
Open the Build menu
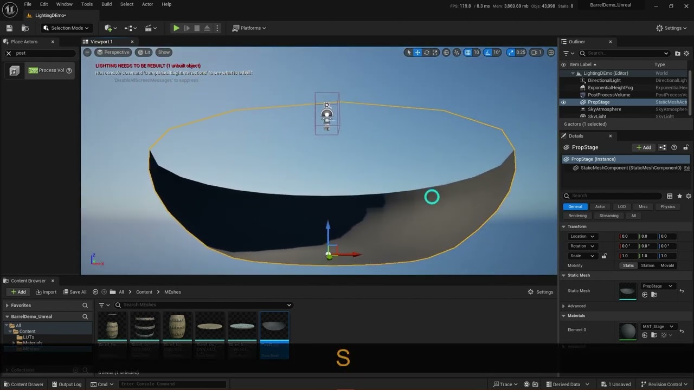click(x=107, y=4)
